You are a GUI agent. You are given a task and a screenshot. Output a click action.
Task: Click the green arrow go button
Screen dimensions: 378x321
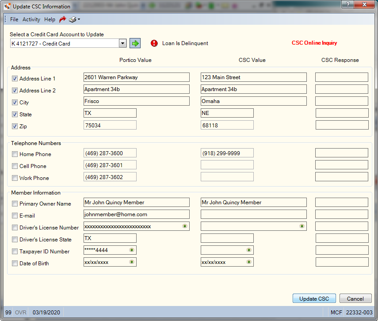[135, 43]
